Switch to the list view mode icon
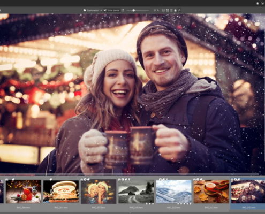The width and height of the screenshot is (265, 214). (171, 10)
